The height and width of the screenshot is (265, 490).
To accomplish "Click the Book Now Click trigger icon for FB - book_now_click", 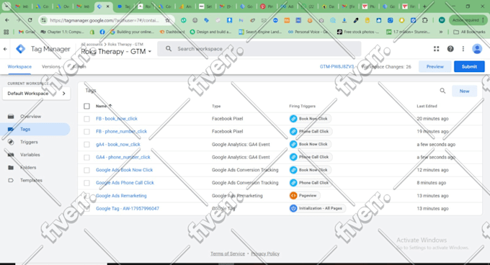I will pos(293,119).
